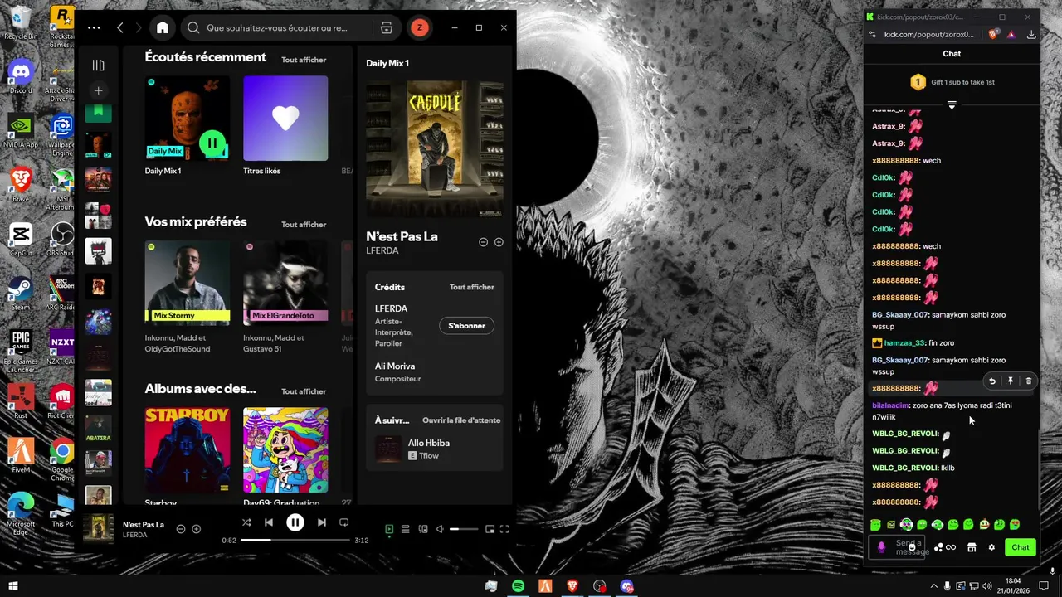This screenshot has height=597, width=1062.
Task: Add N'est Pas La via panel plus icon
Action: point(499,242)
